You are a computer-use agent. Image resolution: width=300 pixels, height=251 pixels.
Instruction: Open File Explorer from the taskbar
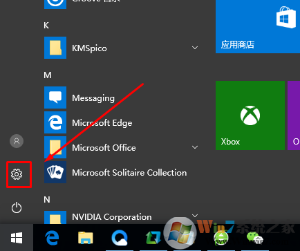click(x=86, y=238)
